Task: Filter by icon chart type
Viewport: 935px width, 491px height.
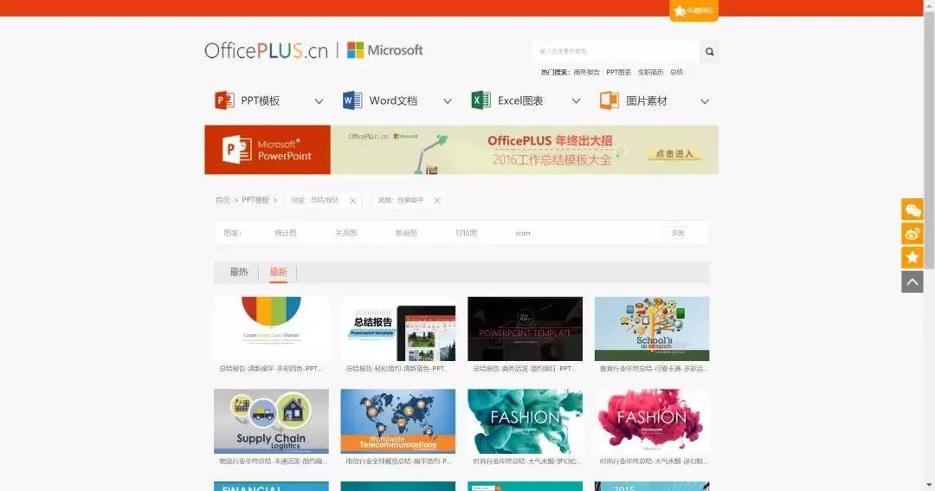Action: [522, 233]
